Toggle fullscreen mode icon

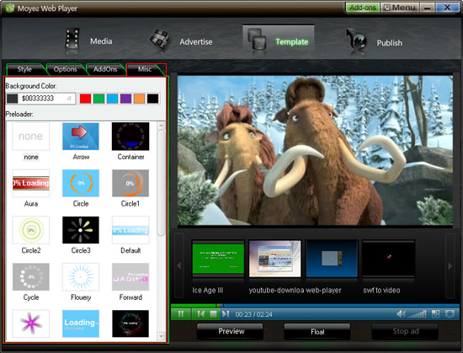point(450,314)
